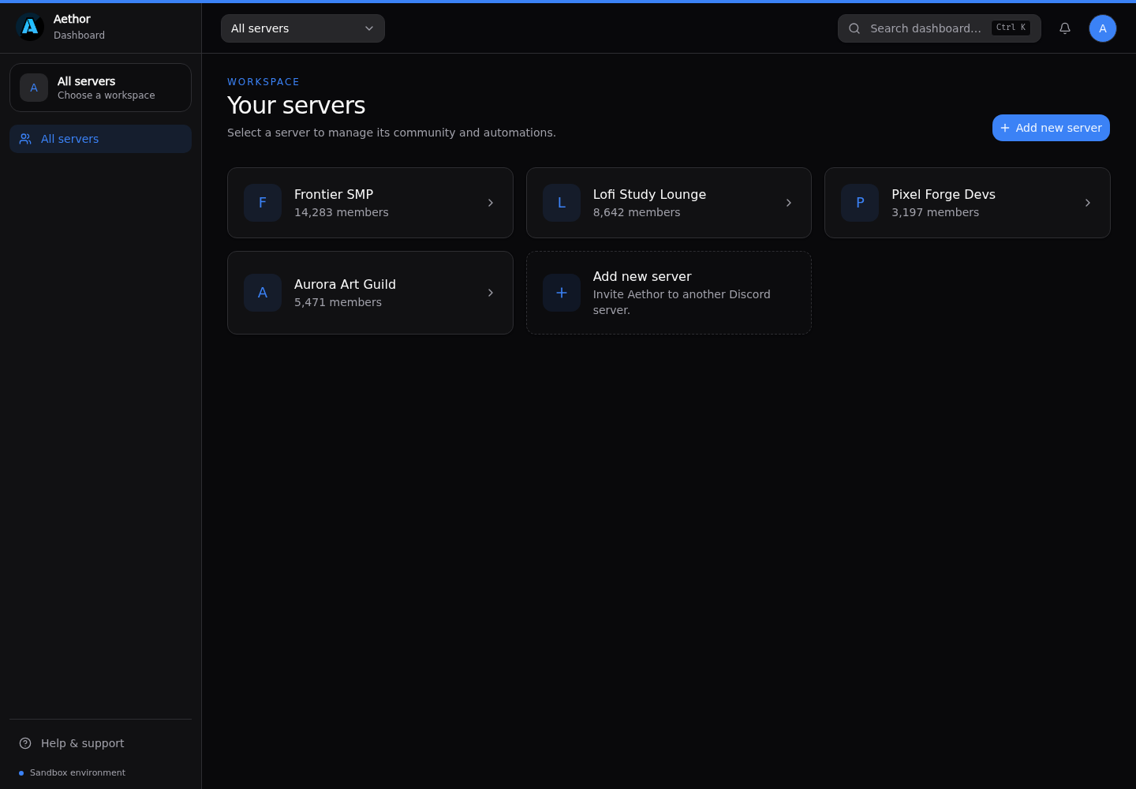
Task: Open Aurora Art Guild via its chevron
Action: (491, 293)
